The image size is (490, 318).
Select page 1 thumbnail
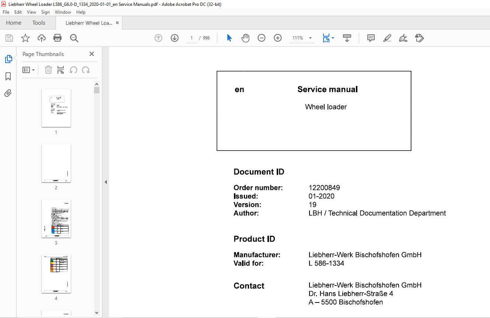click(x=56, y=108)
